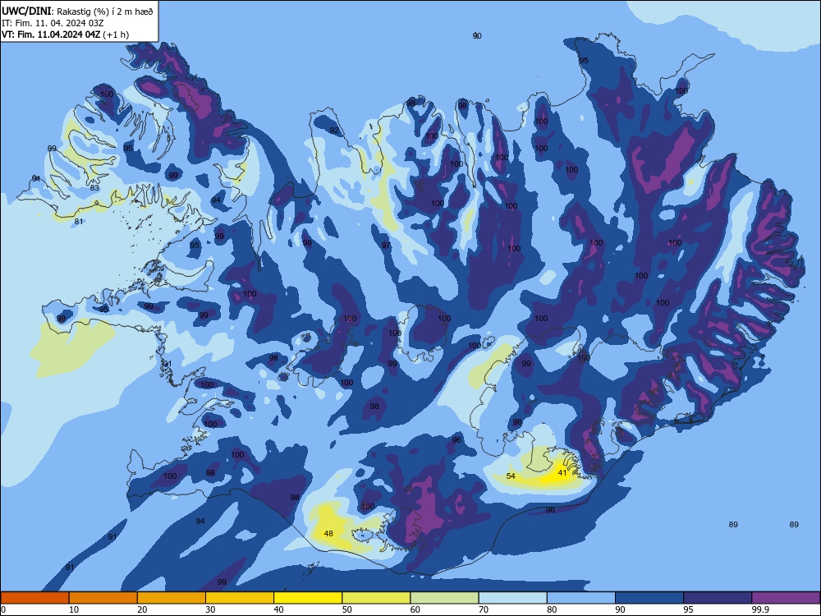Viewport: 821px width, 616px height.
Task: Pick the light orange 20–30 legend swatch
Action: 172,598
